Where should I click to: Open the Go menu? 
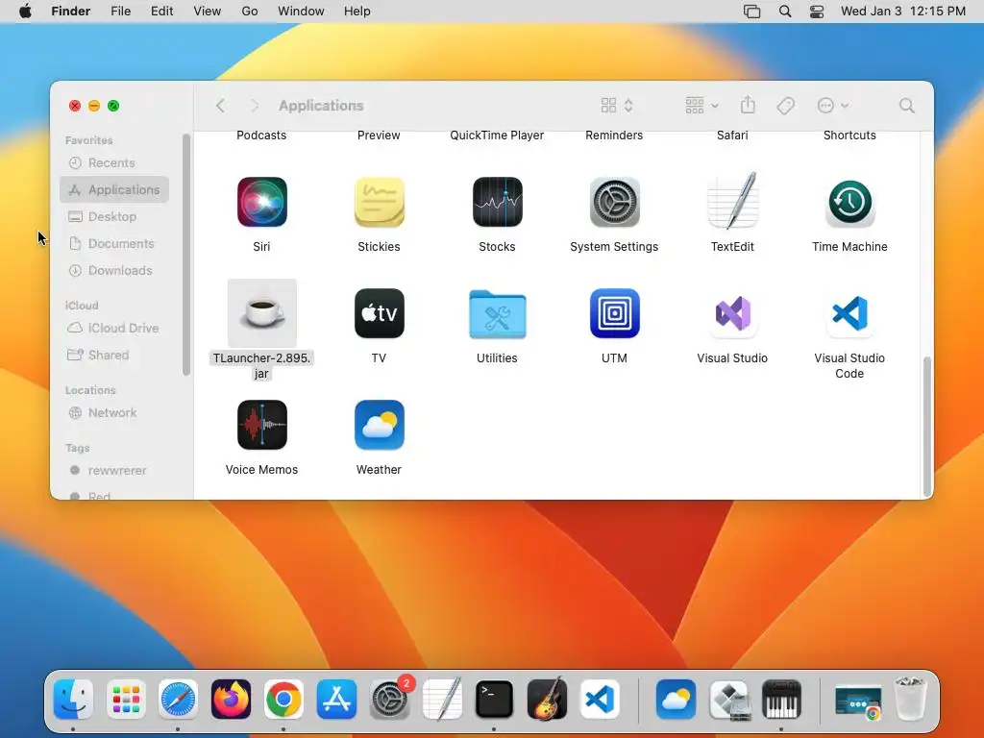click(x=250, y=12)
